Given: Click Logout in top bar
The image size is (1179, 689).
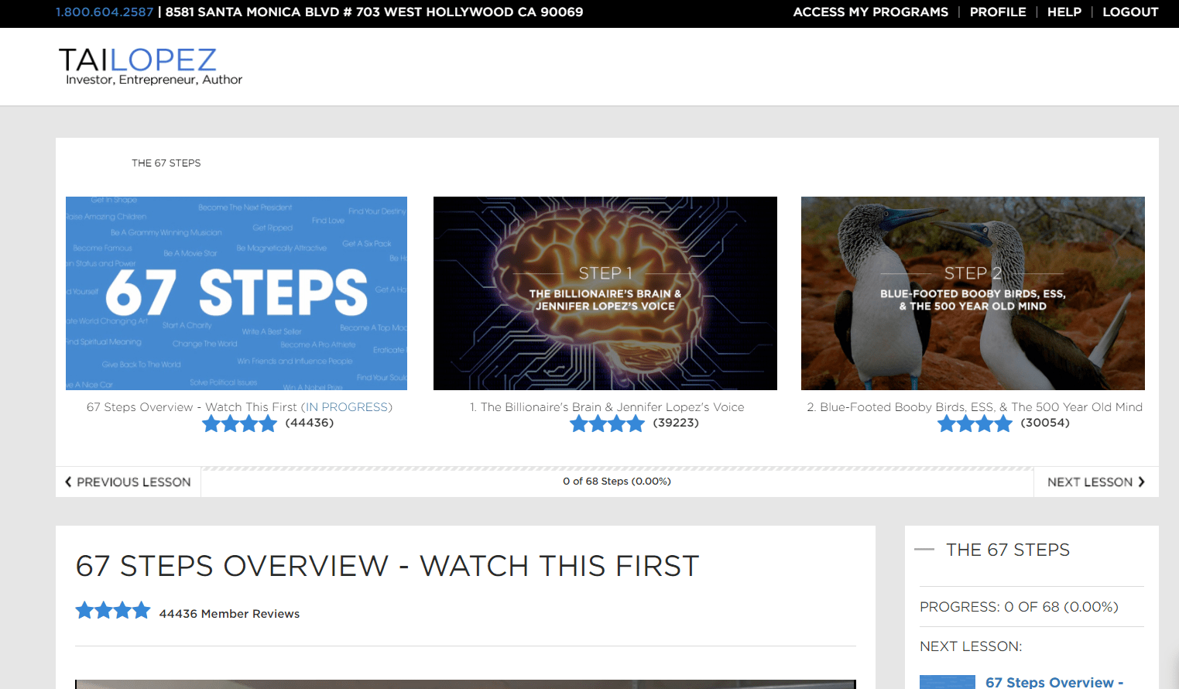Looking at the screenshot, I should [x=1130, y=12].
